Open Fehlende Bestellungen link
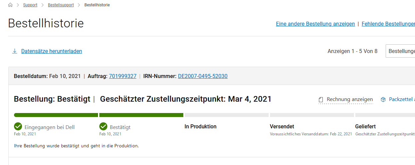The width and height of the screenshot is (415, 165). pos(388,24)
